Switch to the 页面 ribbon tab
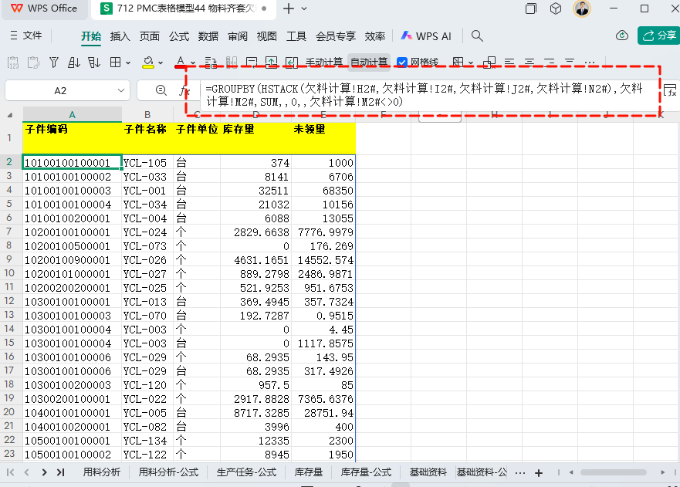Image resolution: width=680 pixels, height=487 pixels. 150,36
